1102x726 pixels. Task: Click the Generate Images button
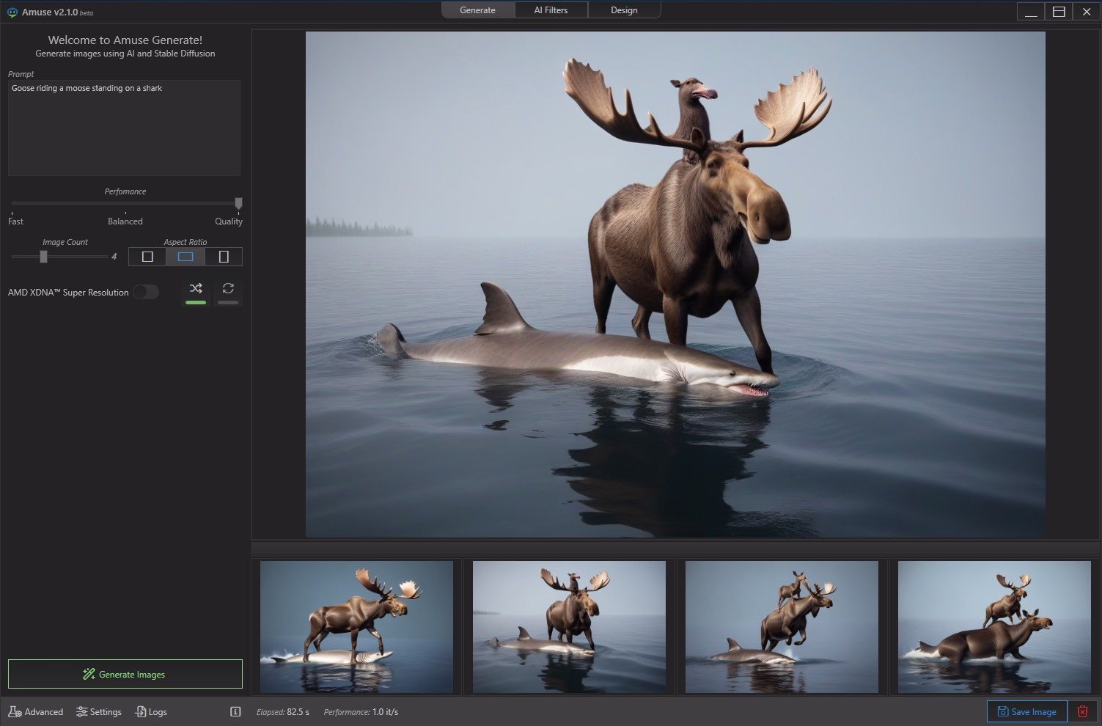tap(125, 674)
